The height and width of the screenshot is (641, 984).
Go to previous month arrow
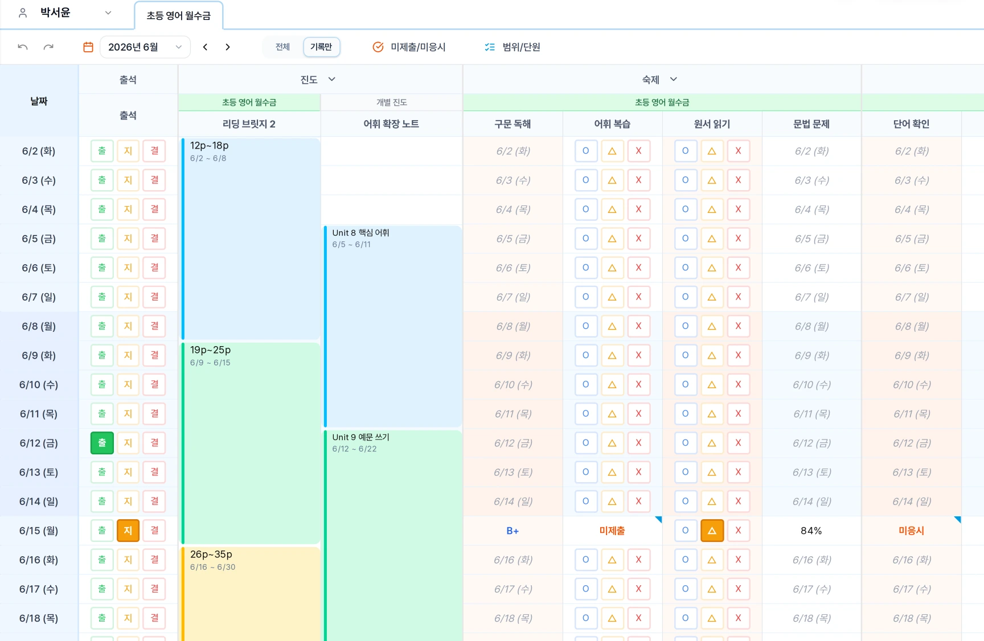click(x=206, y=47)
